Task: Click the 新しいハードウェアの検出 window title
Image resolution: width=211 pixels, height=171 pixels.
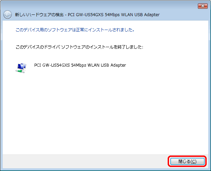Action: pos(87,15)
